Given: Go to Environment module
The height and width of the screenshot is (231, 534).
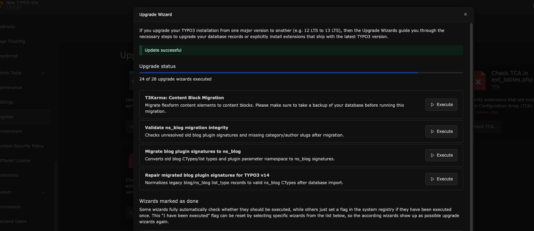Looking at the screenshot, I should pos(11,131).
